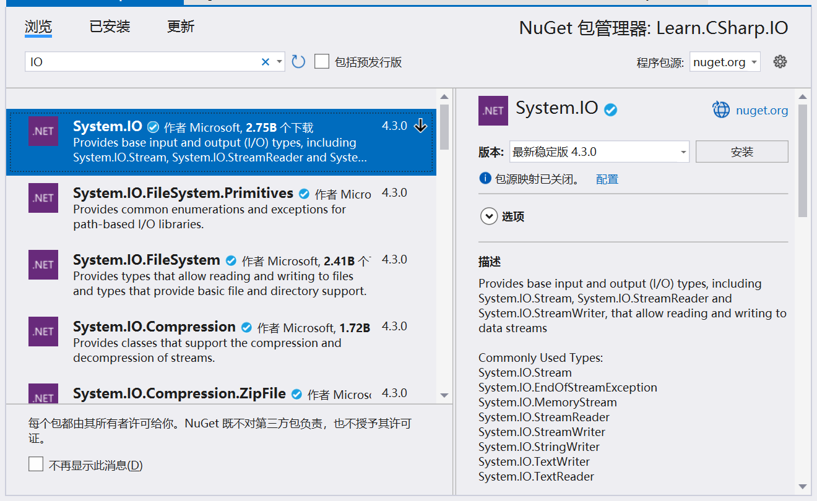Click package list scrollbar down arrow
This screenshot has width=817, height=501.
click(x=444, y=395)
